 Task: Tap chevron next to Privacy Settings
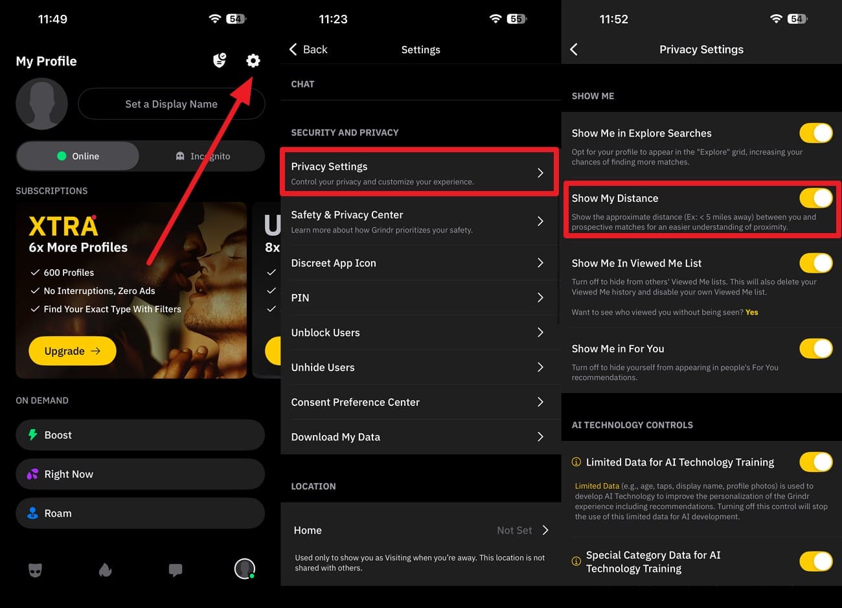pos(540,173)
